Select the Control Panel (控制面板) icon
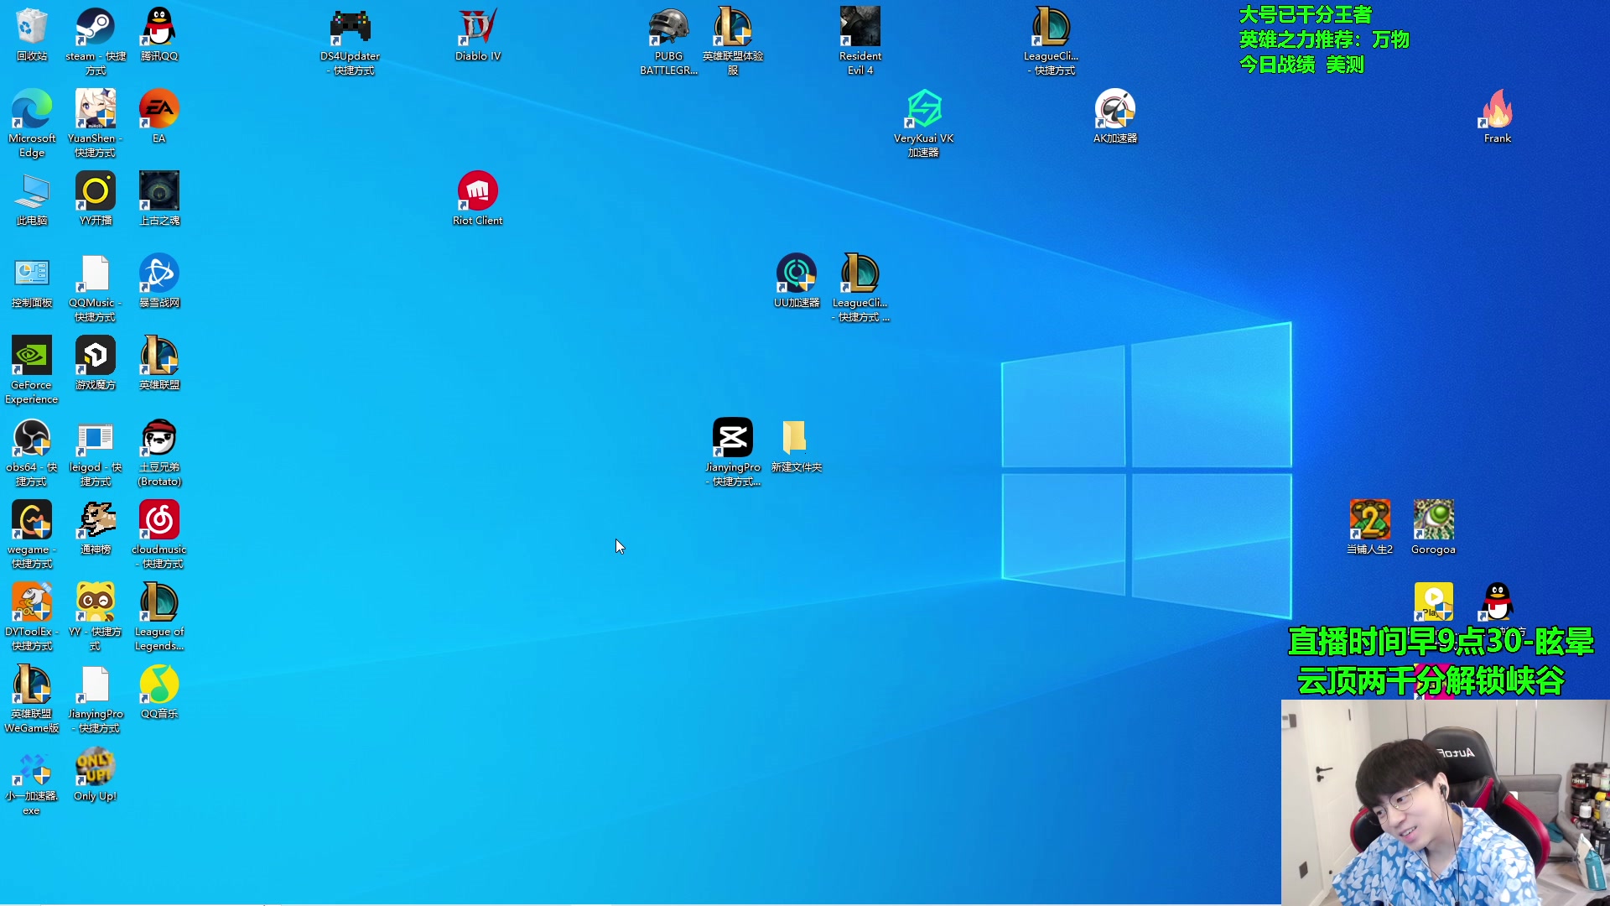Screen dimensions: 1610x906 click(x=32, y=281)
